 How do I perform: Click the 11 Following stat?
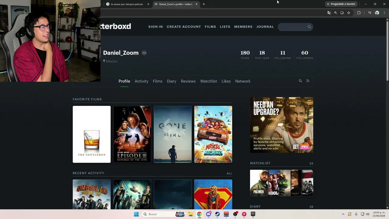point(283,55)
